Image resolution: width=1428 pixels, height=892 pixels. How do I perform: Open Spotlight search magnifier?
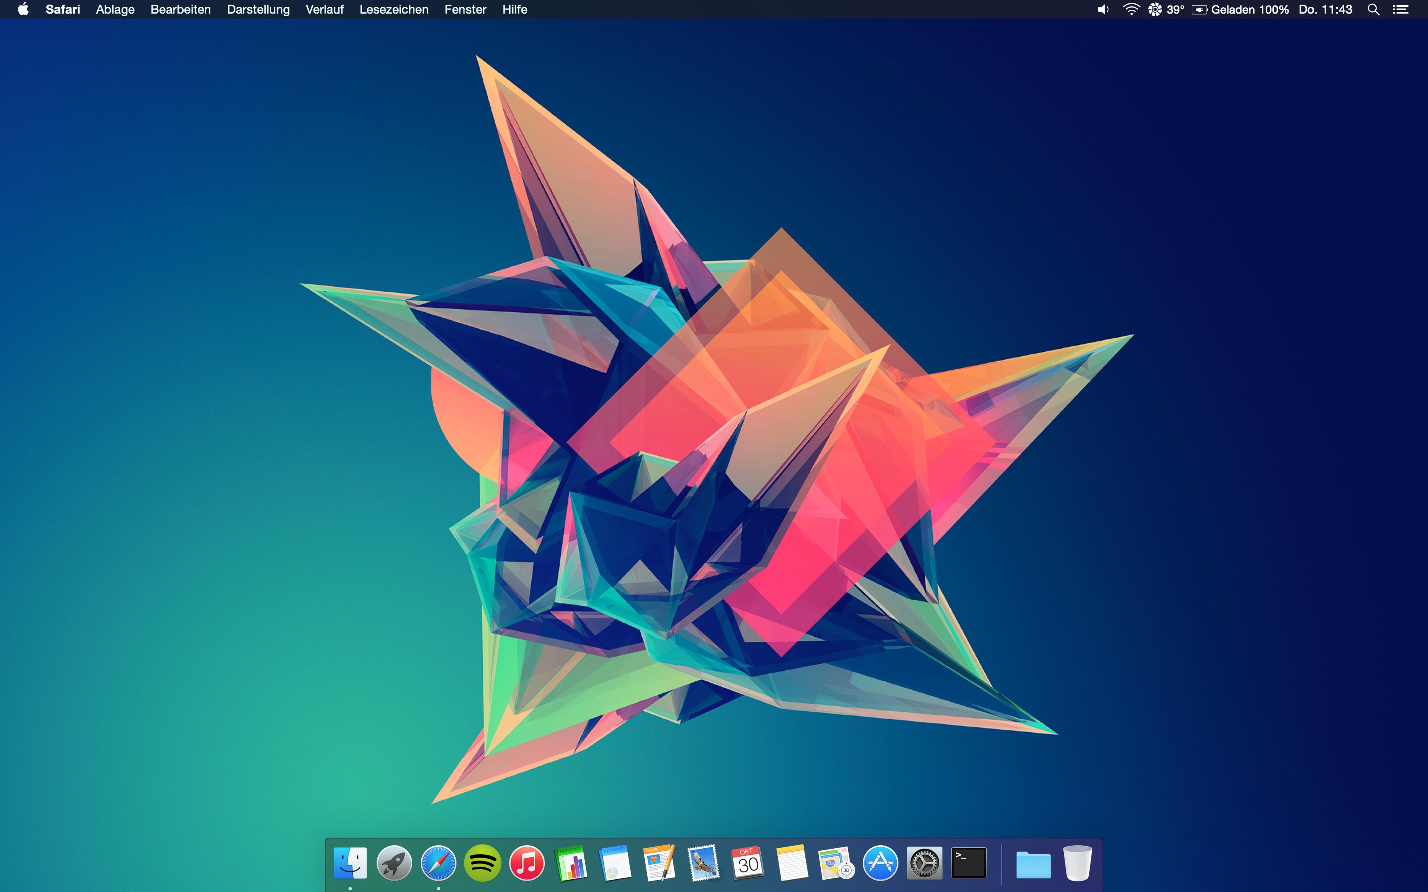pyautogui.click(x=1373, y=9)
